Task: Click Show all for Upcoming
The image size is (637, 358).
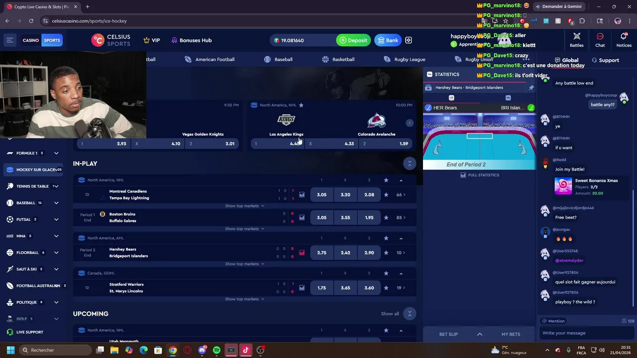Action: (390, 314)
